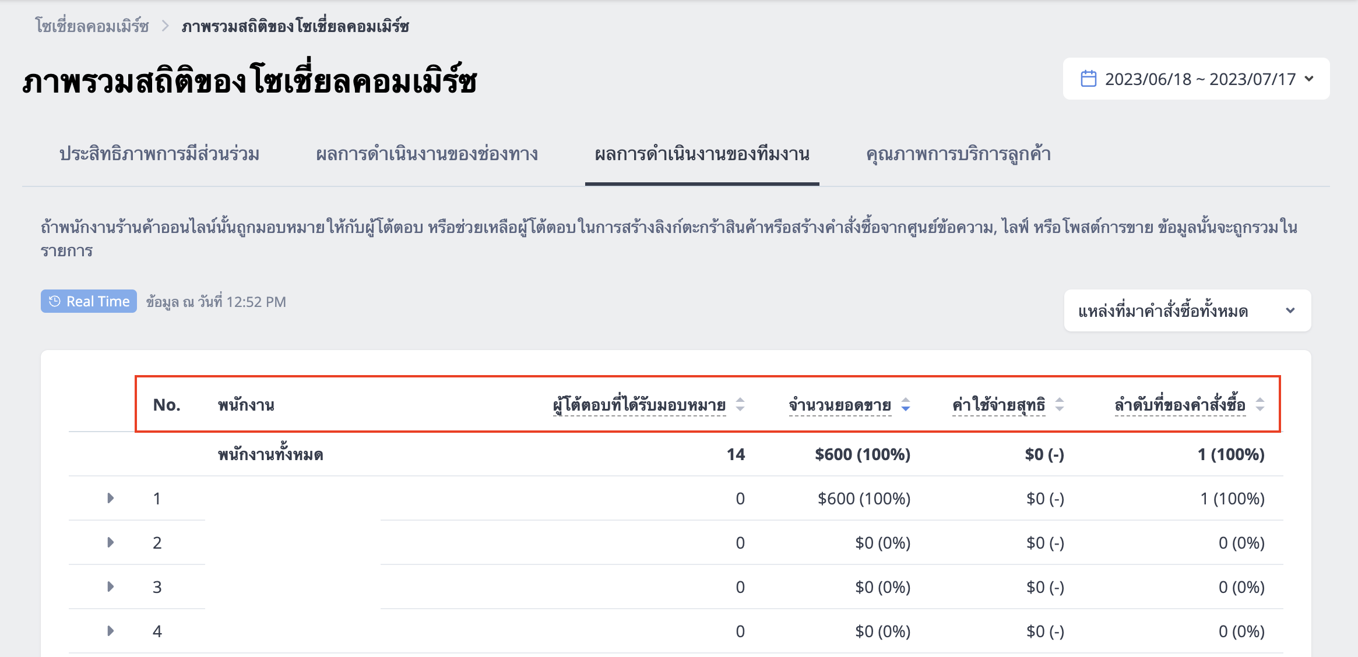This screenshot has width=1358, height=657.
Task: Click the calendar icon in date picker
Action: (1088, 79)
